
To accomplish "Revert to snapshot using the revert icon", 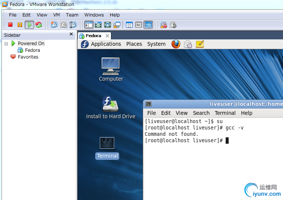I will 63,25.
